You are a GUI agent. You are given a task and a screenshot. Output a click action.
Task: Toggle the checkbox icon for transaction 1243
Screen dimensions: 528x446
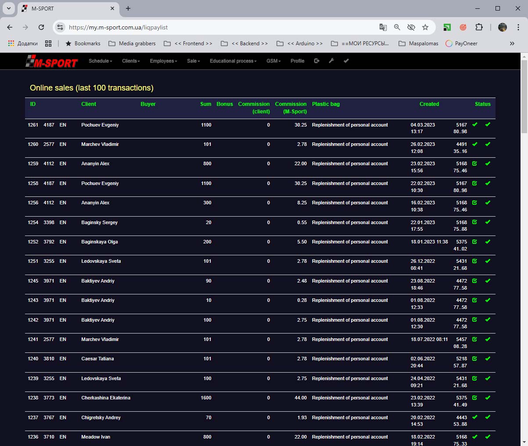click(474, 300)
